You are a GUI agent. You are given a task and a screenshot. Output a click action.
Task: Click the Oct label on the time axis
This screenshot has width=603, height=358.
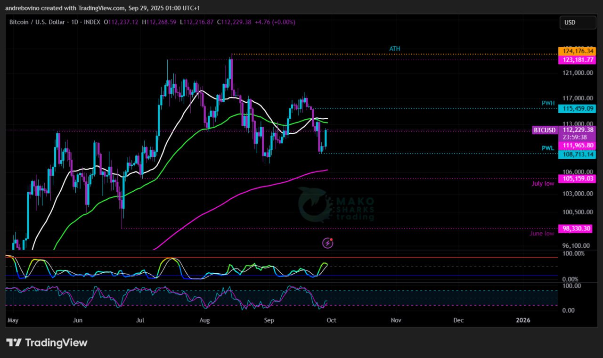(x=332, y=320)
